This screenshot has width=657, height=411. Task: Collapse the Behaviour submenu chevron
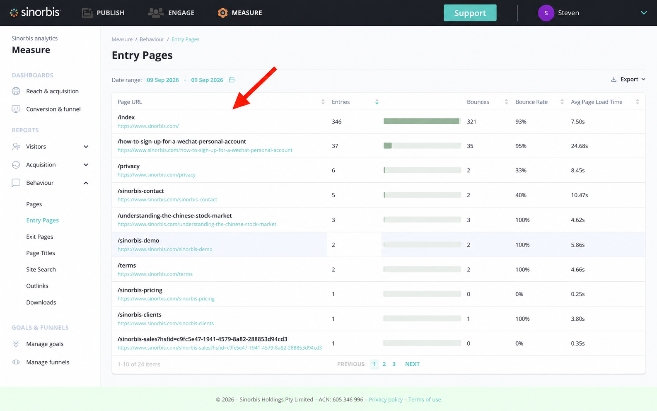tap(86, 183)
